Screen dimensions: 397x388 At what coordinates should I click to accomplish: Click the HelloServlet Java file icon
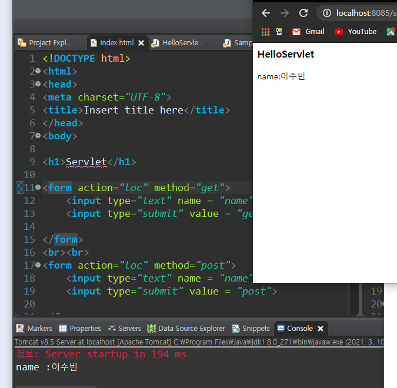pyautogui.click(x=155, y=43)
